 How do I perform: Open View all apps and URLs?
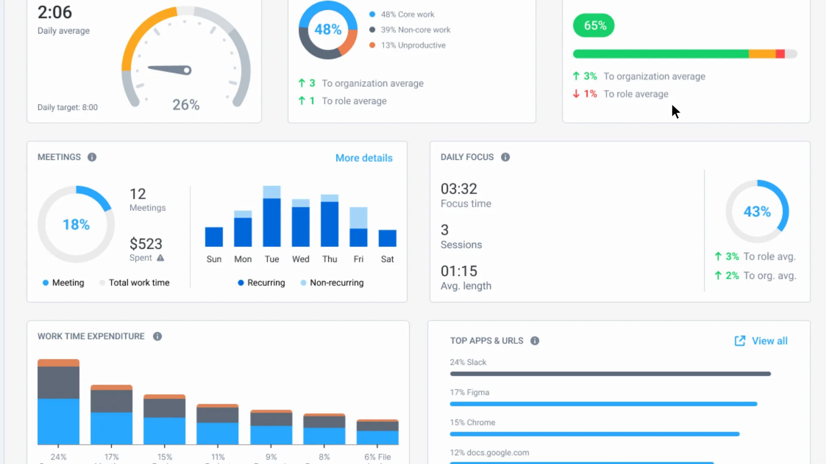pyautogui.click(x=769, y=341)
